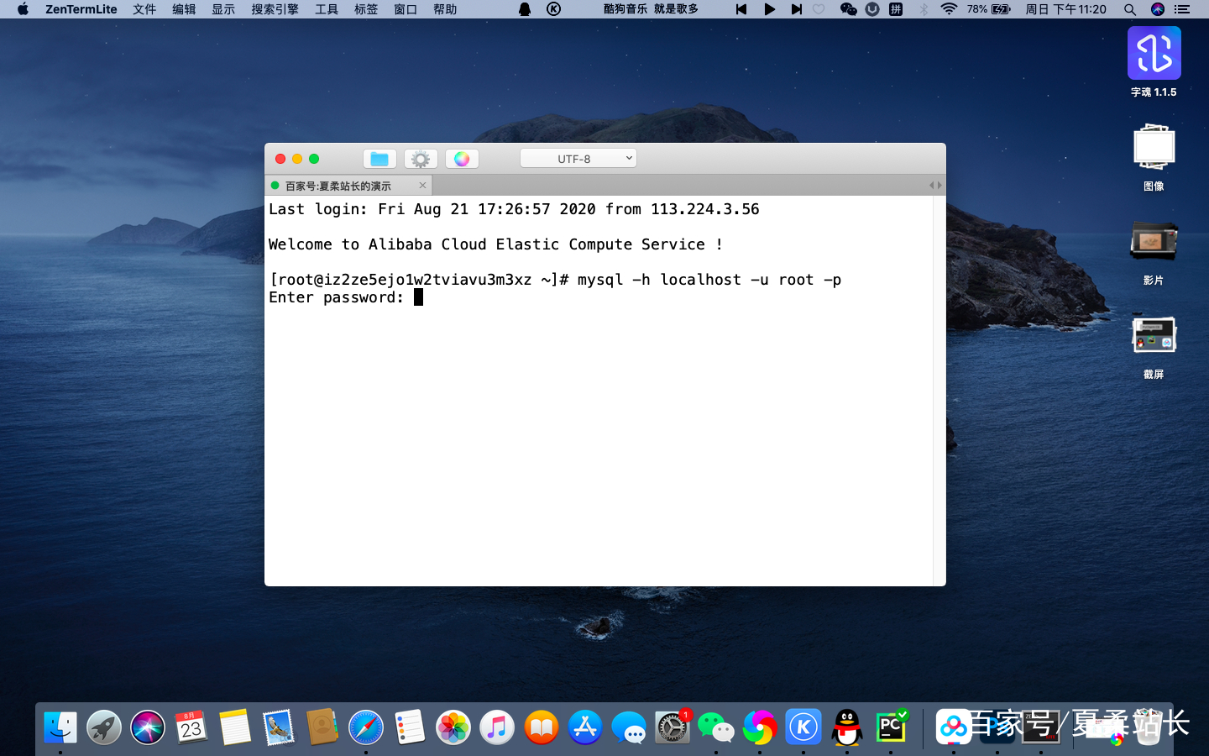Open the gear settings button in terminal toolbar

421,159
